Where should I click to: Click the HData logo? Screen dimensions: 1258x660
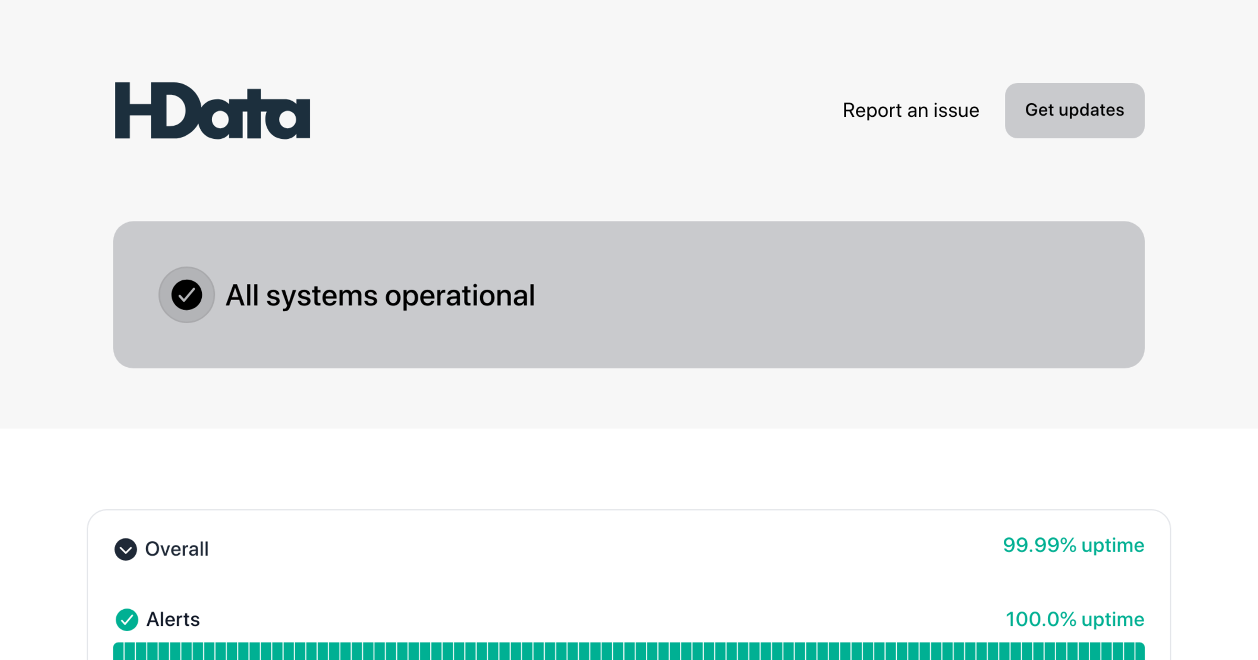[212, 110]
